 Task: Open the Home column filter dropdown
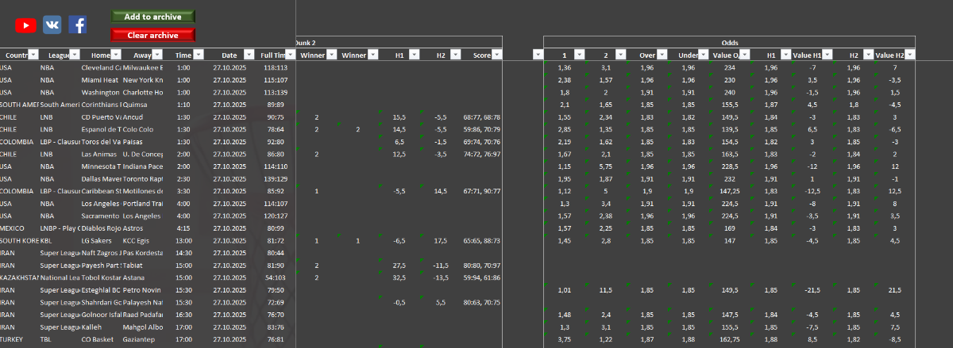115,55
